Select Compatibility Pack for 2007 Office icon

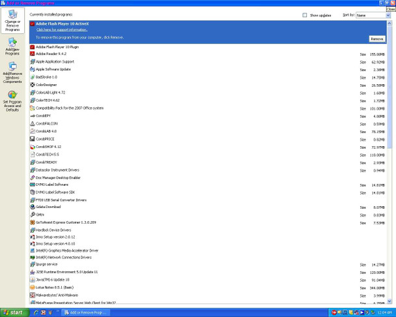tap(33, 108)
